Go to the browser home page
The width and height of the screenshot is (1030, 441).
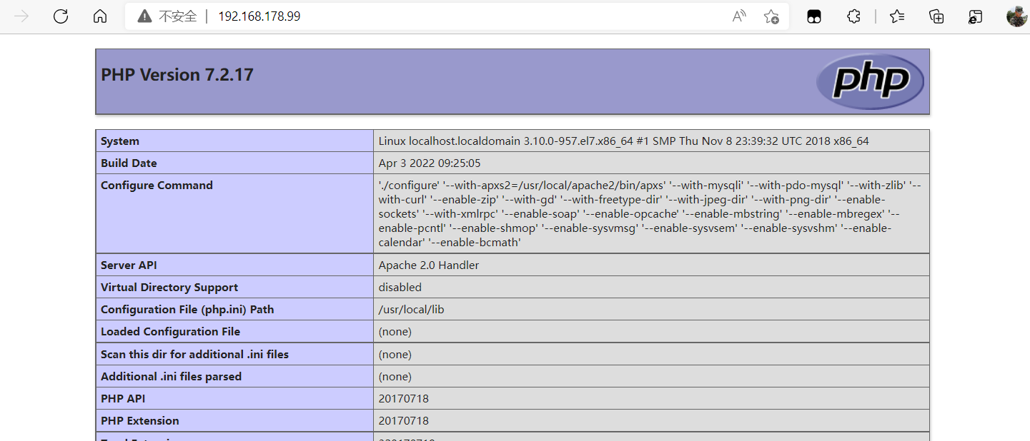click(100, 16)
